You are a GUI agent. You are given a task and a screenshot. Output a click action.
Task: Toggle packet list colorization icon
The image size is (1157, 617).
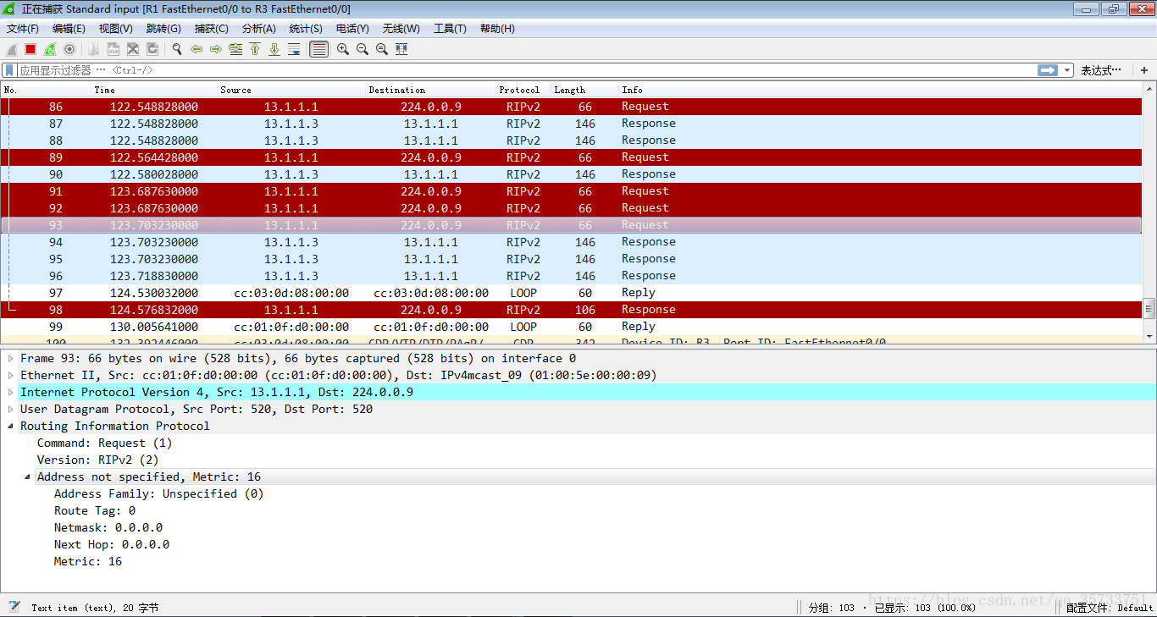318,49
